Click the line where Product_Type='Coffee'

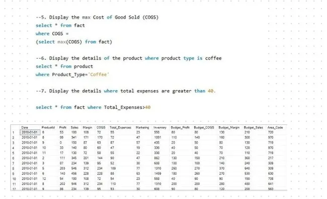pos(72,75)
